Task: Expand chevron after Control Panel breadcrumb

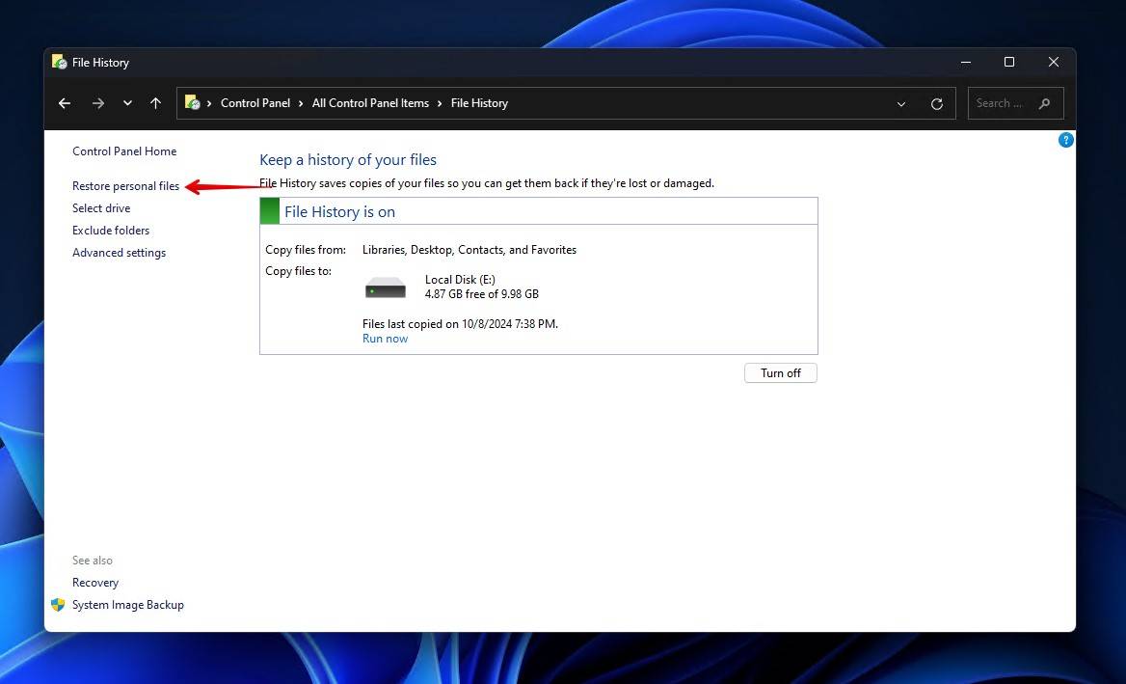Action: click(301, 103)
